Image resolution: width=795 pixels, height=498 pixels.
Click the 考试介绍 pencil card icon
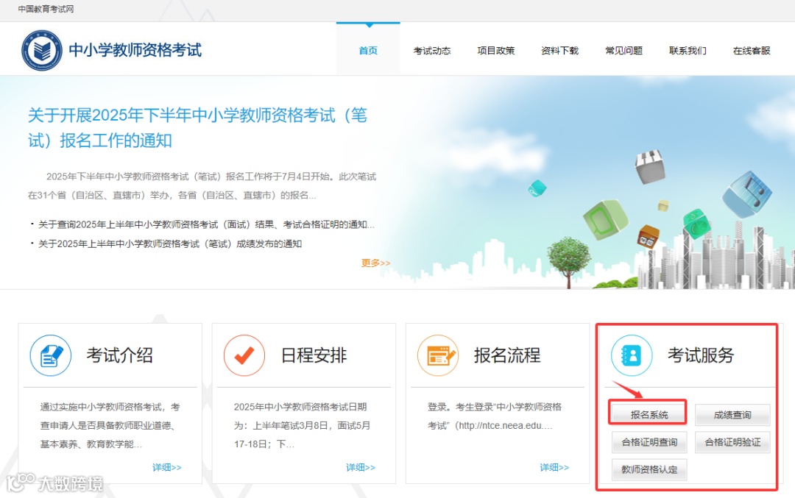pyautogui.click(x=50, y=355)
